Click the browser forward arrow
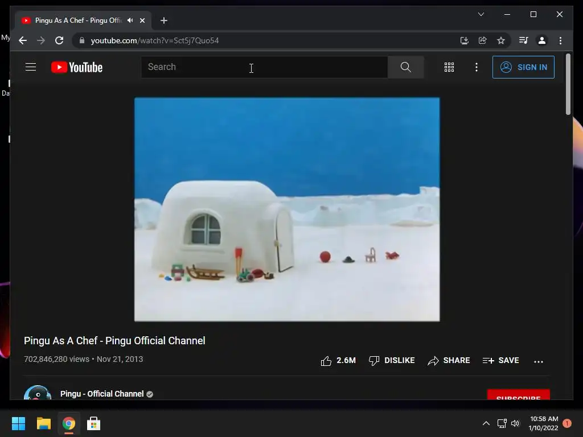Image resolution: width=583 pixels, height=437 pixels. pos(41,40)
